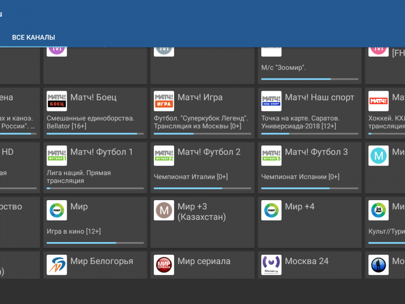Click the Матч! Футбол 2 logo
Screen dimensions: 405x304
[164, 156]
